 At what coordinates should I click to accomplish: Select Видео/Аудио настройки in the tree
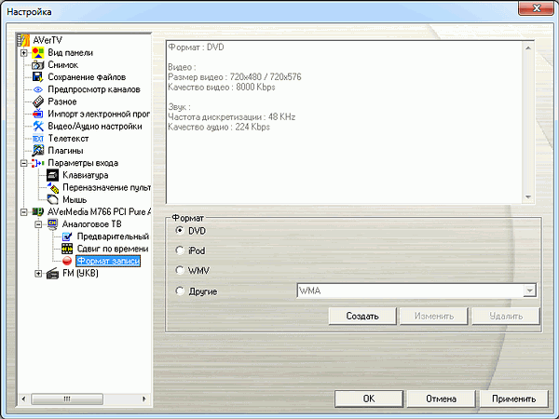point(95,126)
